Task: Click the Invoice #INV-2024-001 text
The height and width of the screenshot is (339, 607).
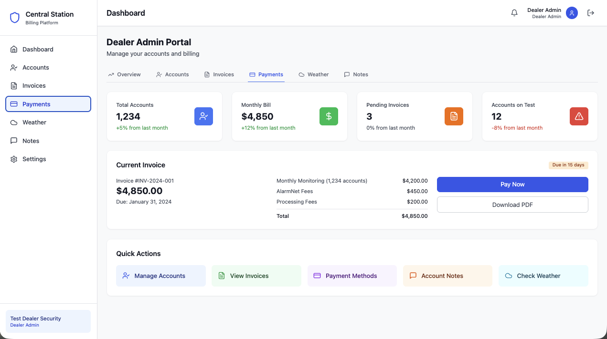Action: [145, 181]
